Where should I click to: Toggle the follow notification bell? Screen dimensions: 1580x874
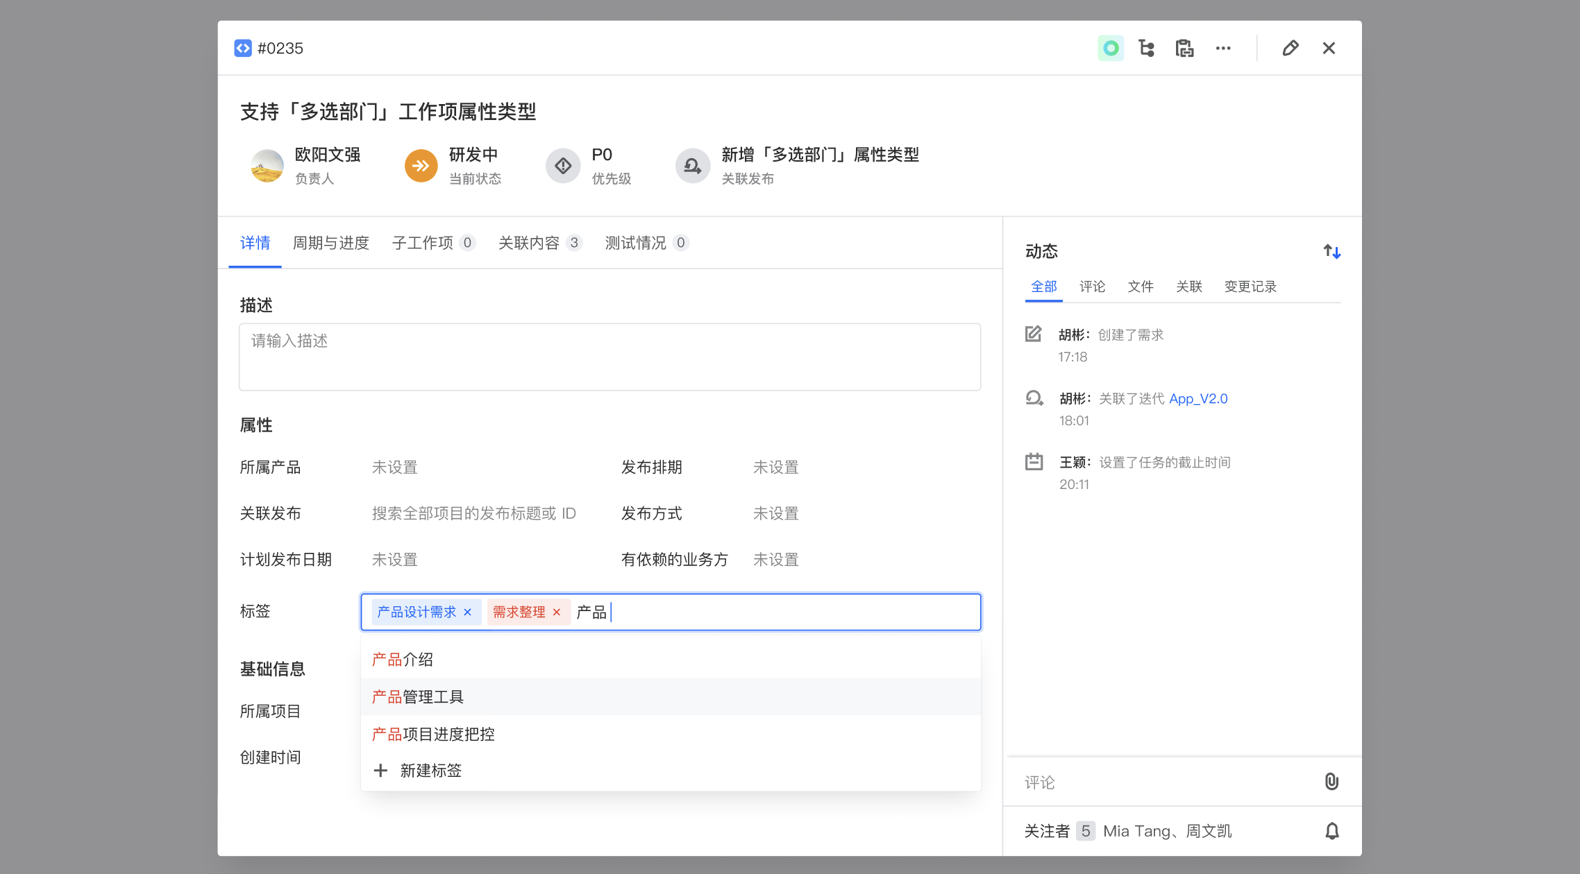1331,831
